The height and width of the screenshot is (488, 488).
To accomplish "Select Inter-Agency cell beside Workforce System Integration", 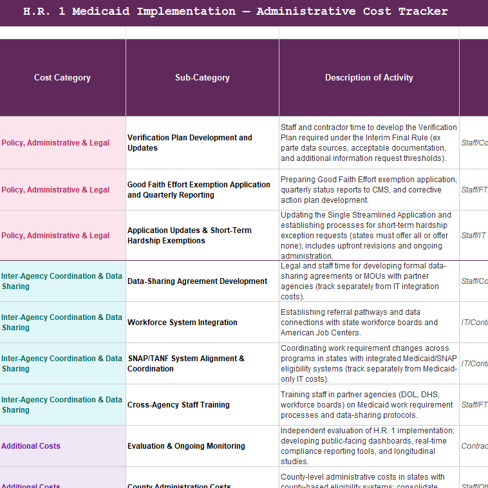I will tap(62, 323).
